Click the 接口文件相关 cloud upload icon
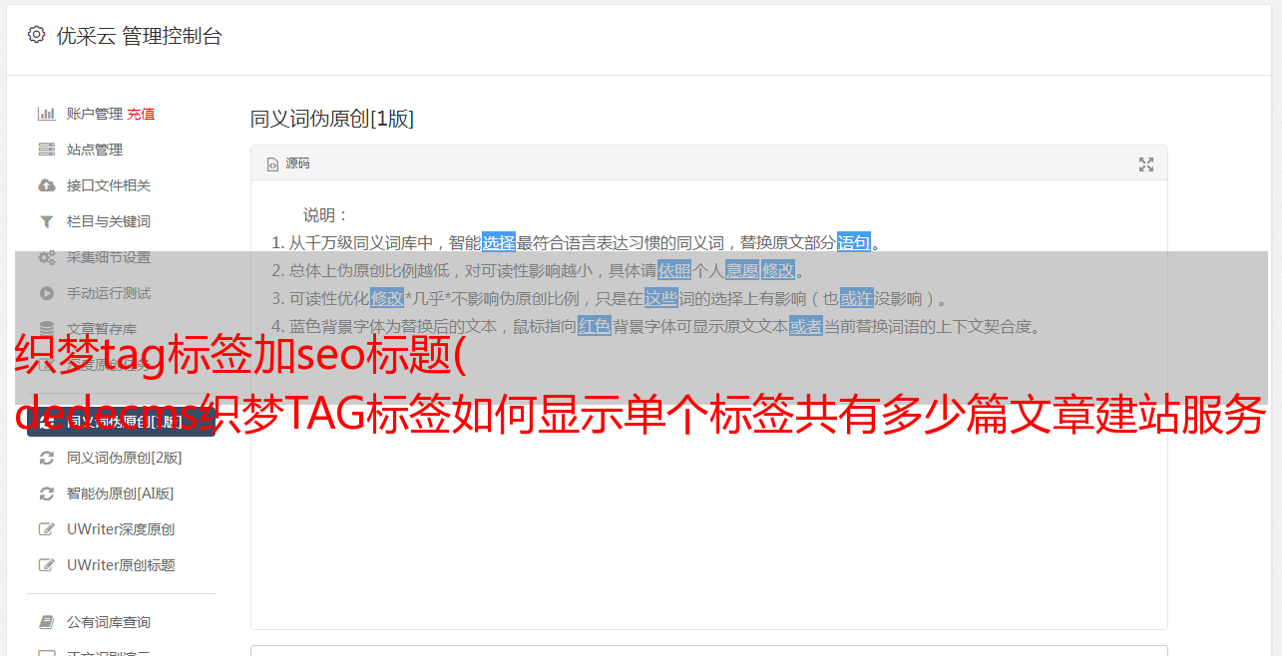This screenshot has height=656, width=1282. 46,185
